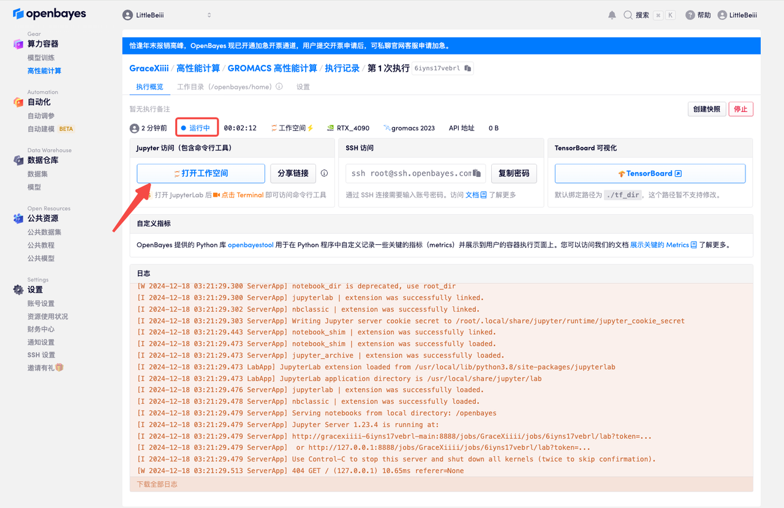Open the TensorBoard visualization button
This screenshot has height=508, width=784.
click(x=650, y=174)
